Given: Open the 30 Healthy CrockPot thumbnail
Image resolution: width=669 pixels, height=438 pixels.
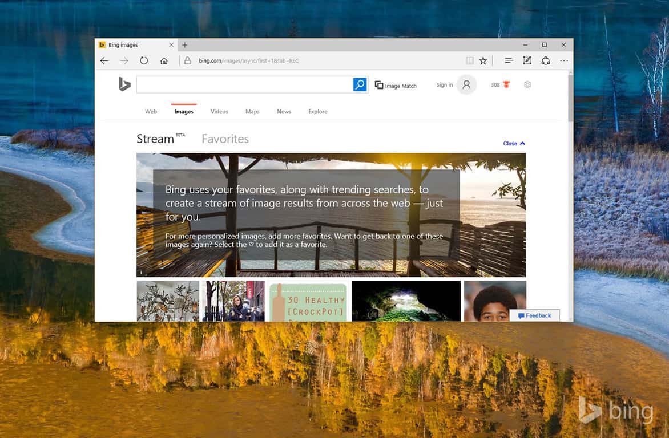Looking at the screenshot, I should point(308,302).
